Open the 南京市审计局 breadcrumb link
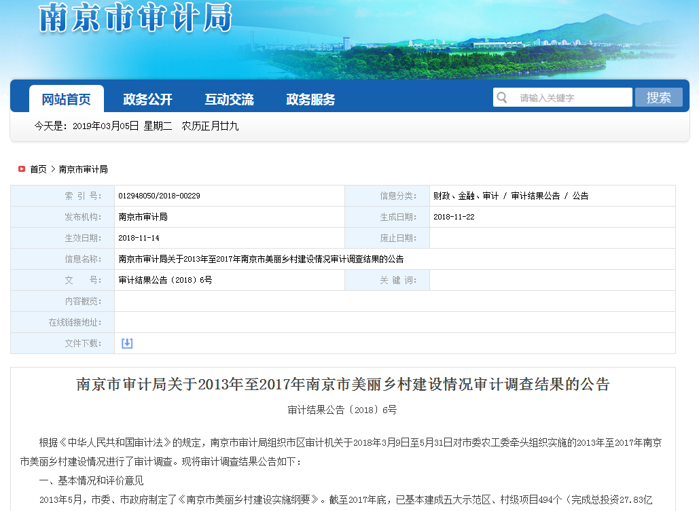Image resolution: width=699 pixels, height=511 pixels. [83, 169]
